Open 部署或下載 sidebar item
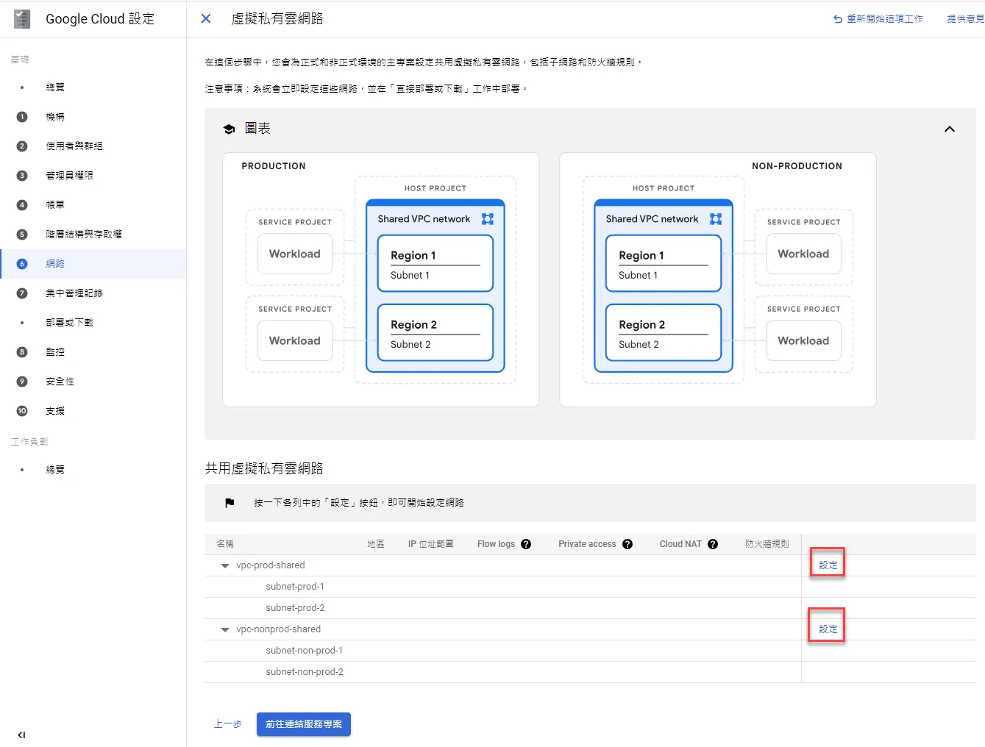 coord(70,323)
